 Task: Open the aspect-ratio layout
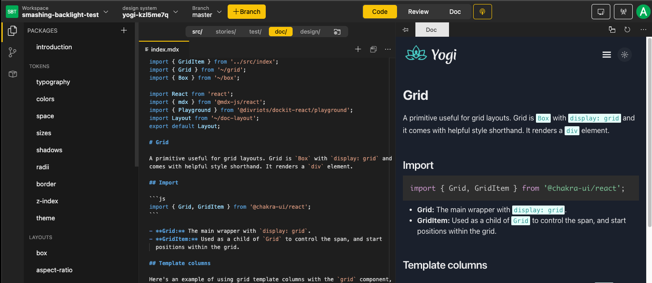54,270
